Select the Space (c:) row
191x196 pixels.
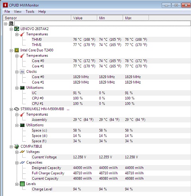point(111,130)
